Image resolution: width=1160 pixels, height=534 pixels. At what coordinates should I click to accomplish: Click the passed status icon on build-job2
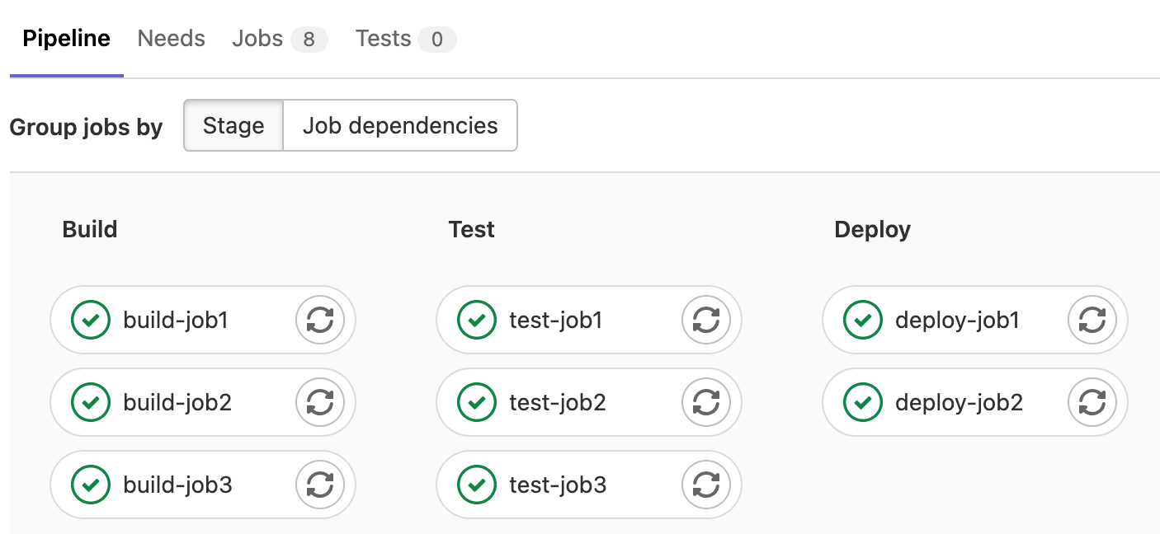coord(91,402)
